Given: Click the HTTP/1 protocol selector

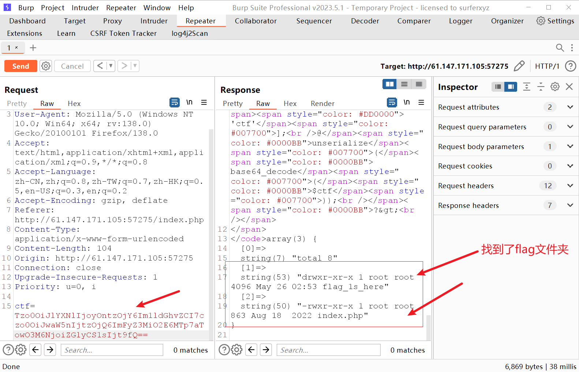Looking at the screenshot, I should coord(547,66).
